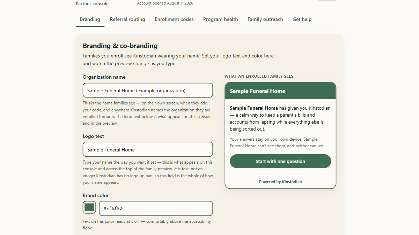Edit the brand color hex value field
The height and width of the screenshot is (235, 419).
pos(156,209)
